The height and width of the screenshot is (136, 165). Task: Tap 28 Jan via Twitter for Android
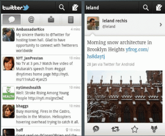[x=111, y=64]
